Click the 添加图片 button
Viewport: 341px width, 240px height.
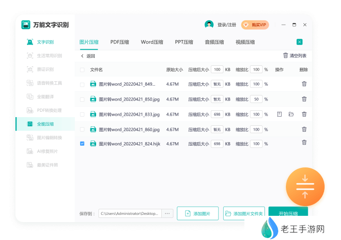coord(198,213)
